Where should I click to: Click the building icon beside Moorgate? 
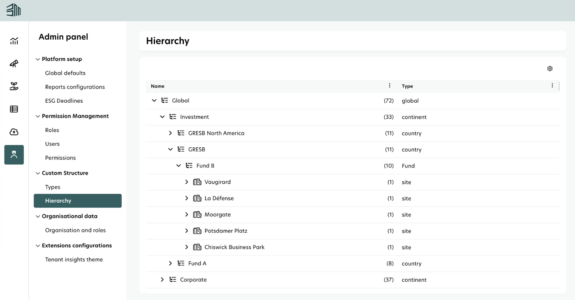pos(197,215)
